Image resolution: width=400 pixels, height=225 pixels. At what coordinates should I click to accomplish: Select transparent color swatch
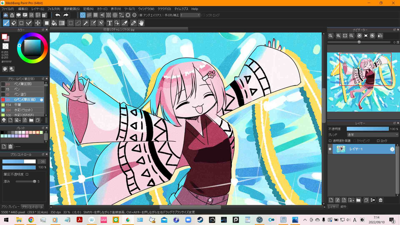point(5,46)
